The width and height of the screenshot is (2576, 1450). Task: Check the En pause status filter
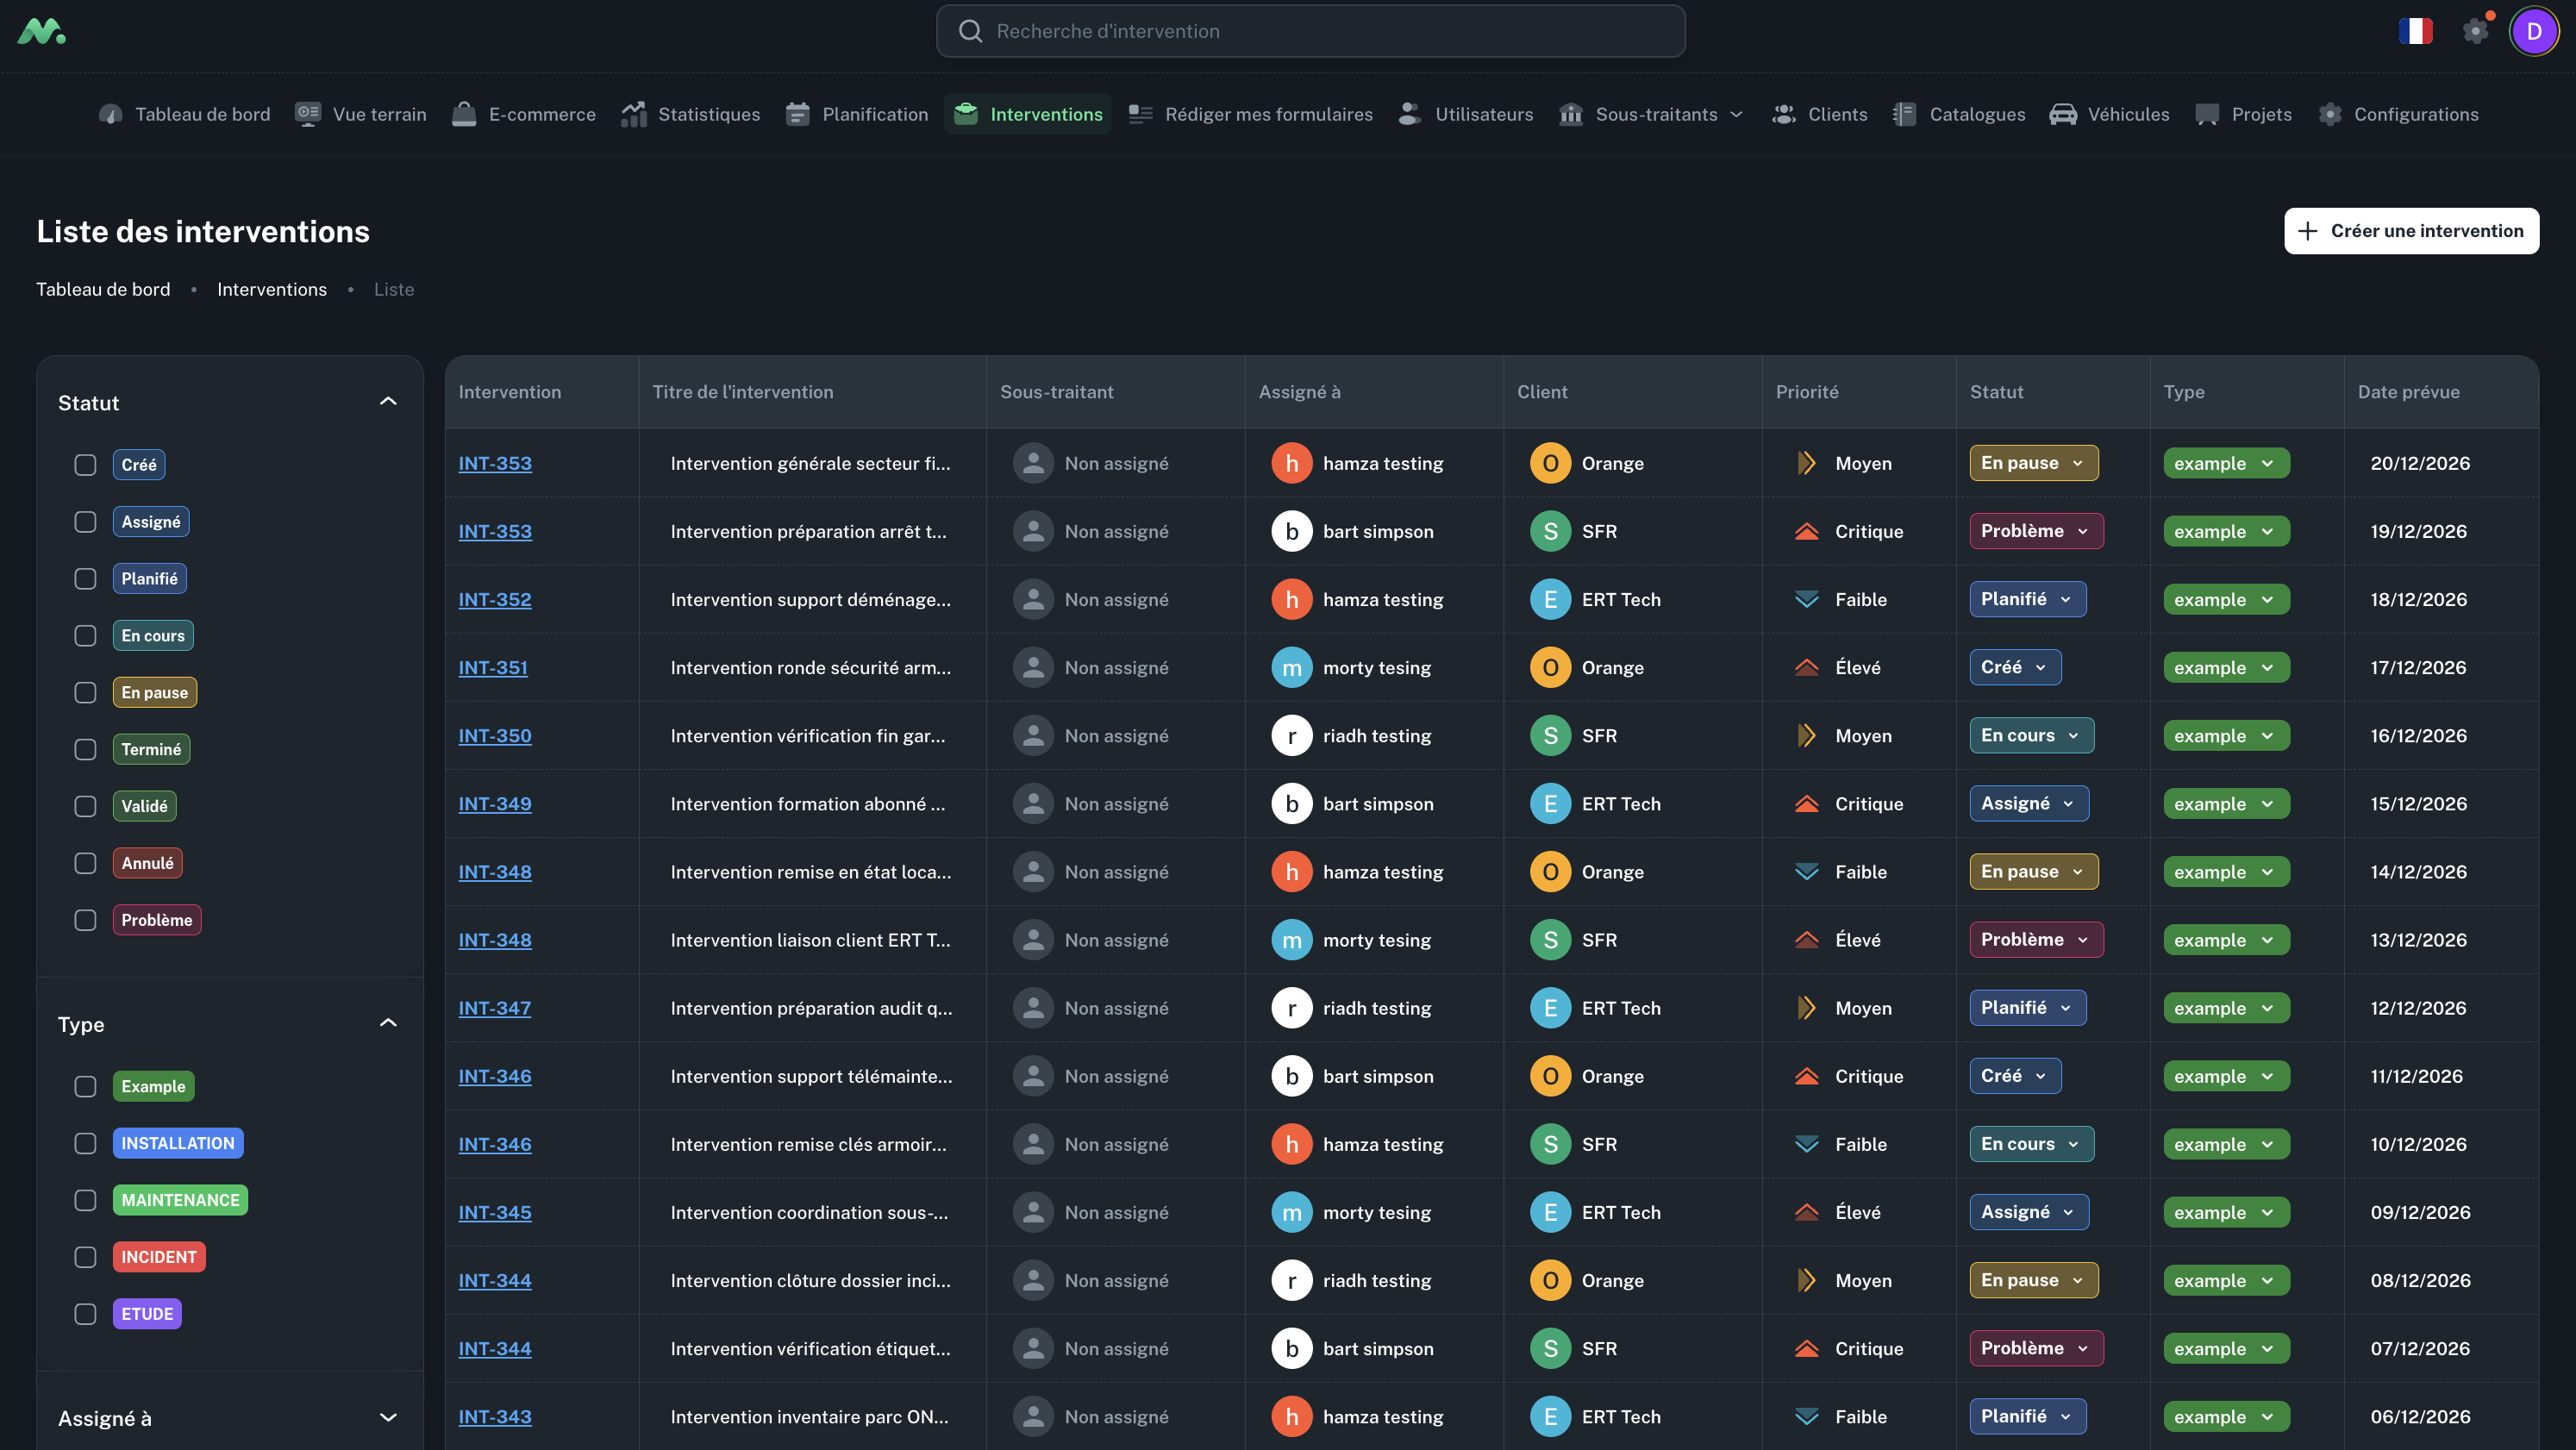[x=85, y=693]
